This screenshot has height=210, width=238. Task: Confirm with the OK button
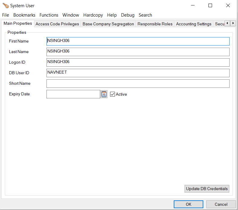[189, 204]
